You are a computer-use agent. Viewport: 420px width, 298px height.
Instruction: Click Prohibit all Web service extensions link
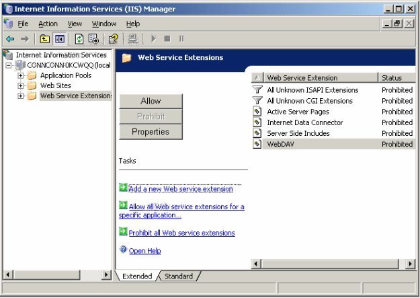click(181, 233)
